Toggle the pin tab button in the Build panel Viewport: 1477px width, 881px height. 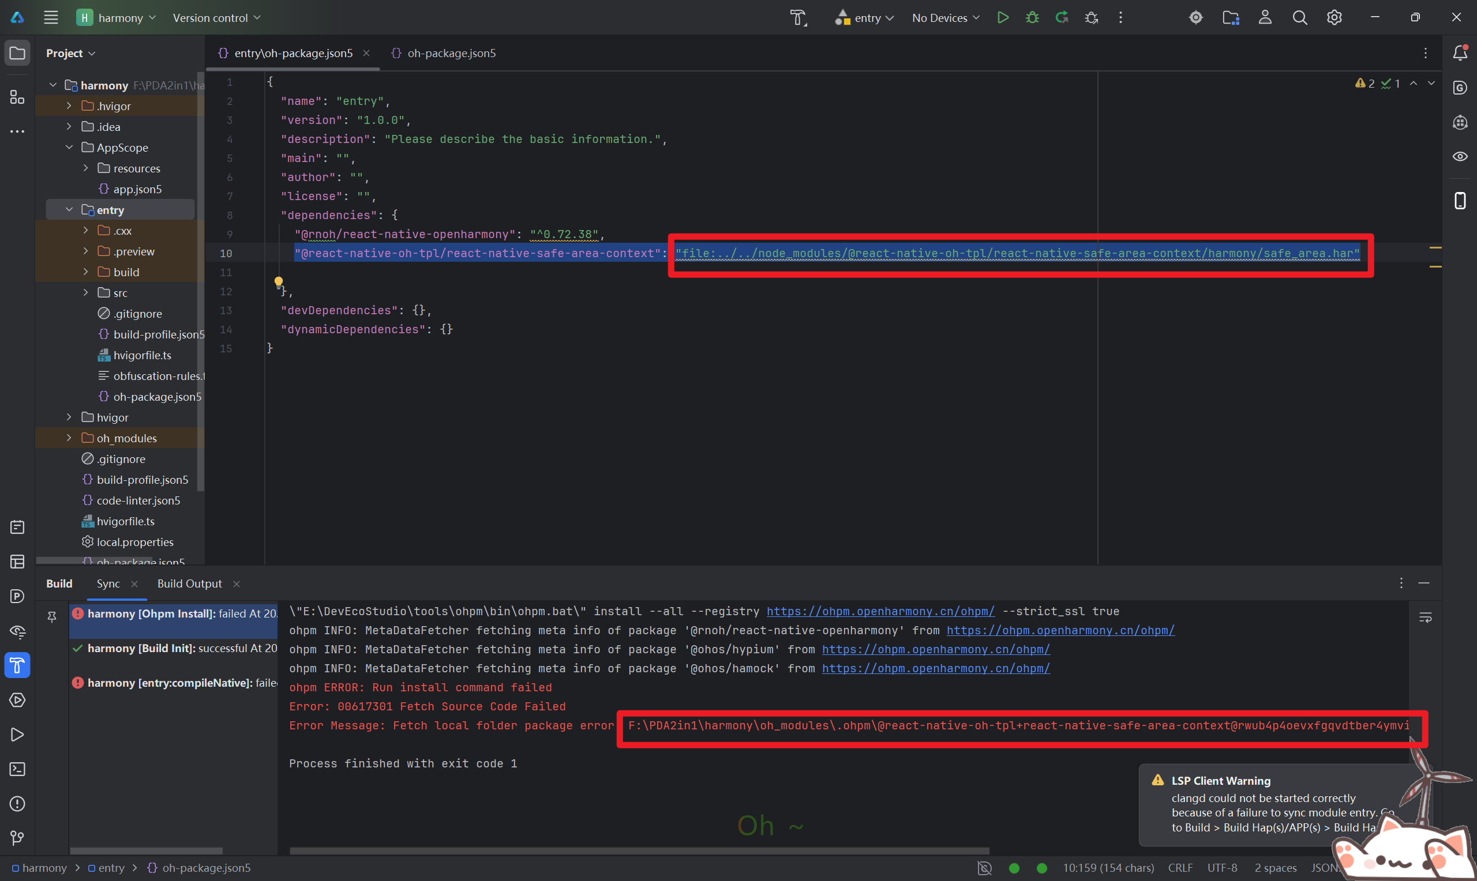[53, 618]
